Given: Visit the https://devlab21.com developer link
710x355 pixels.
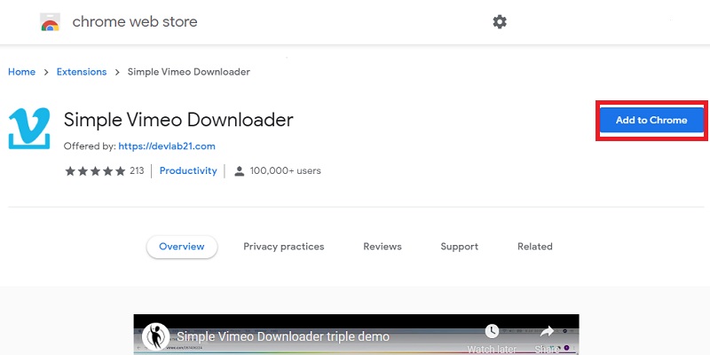Looking at the screenshot, I should coord(167,146).
